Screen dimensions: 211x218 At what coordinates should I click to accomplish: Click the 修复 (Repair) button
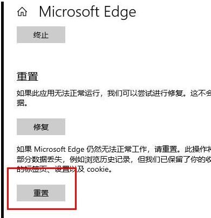coord(41,126)
